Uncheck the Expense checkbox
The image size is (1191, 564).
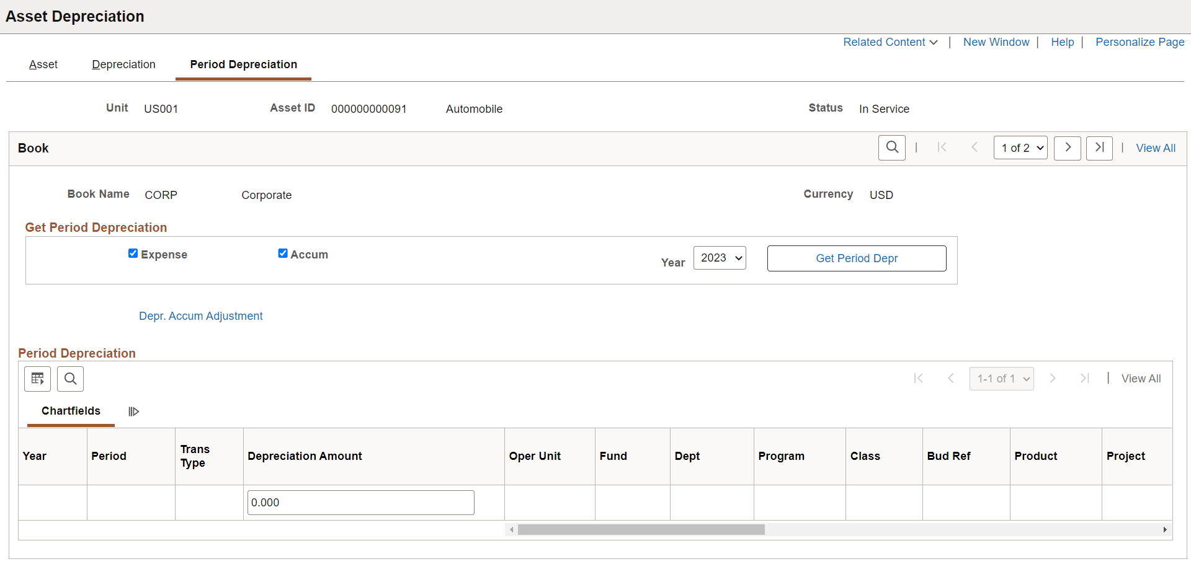coord(133,253)
